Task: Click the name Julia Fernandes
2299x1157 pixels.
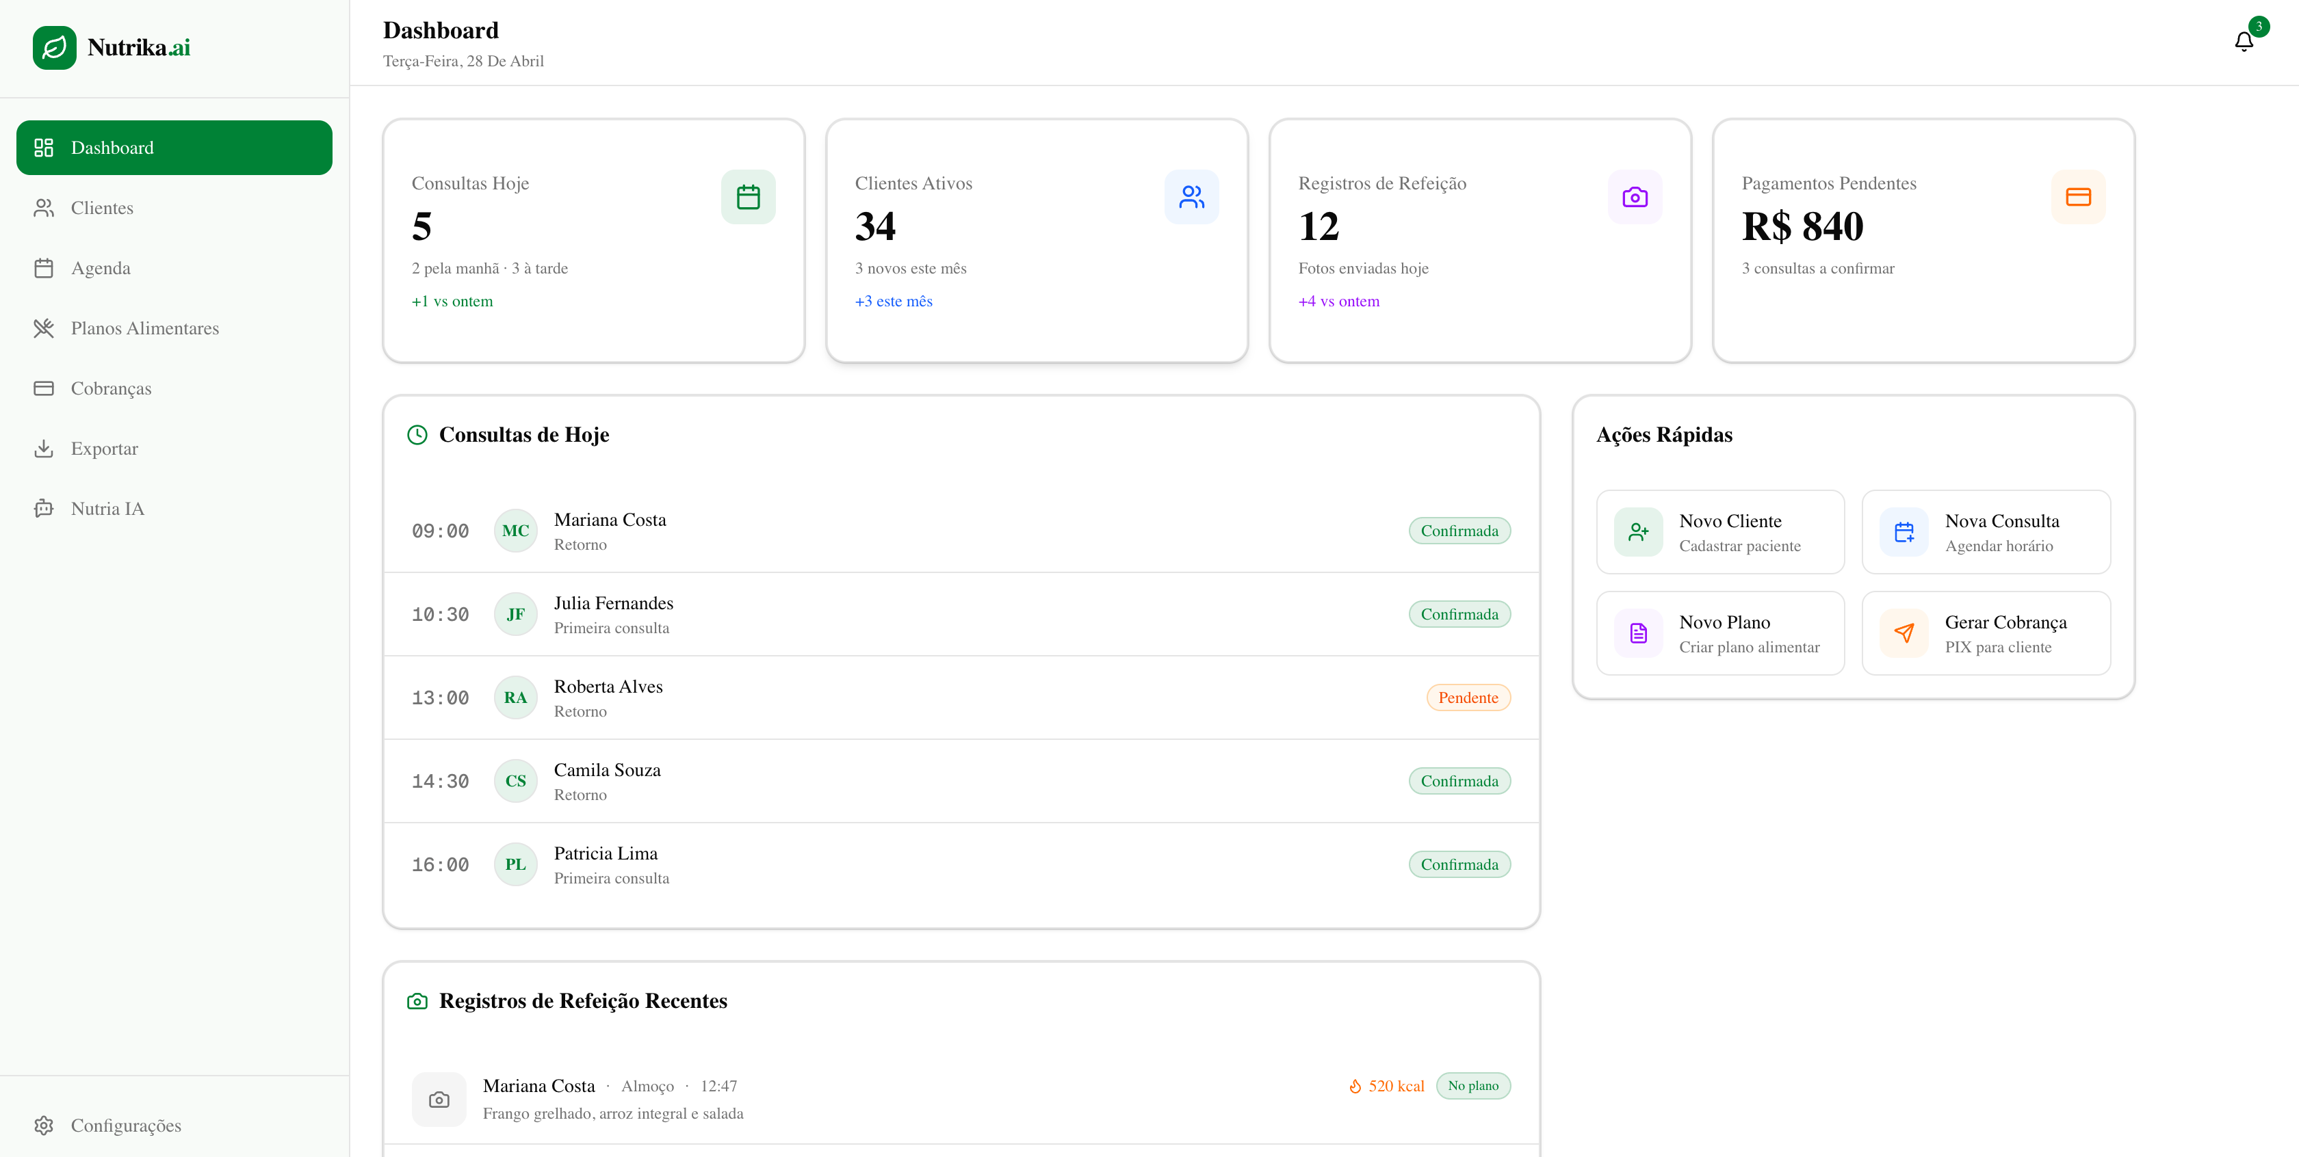Action: click(x=613, y=604)
